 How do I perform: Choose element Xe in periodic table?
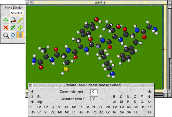tap(149, 112)
